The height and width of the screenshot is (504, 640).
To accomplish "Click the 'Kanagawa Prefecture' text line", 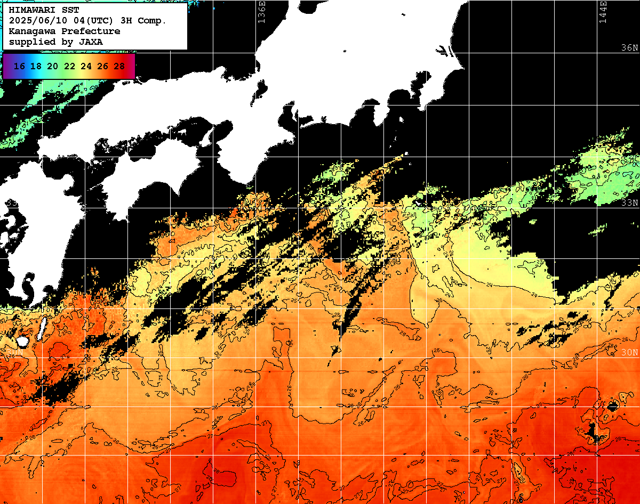I will coord(65,31).
